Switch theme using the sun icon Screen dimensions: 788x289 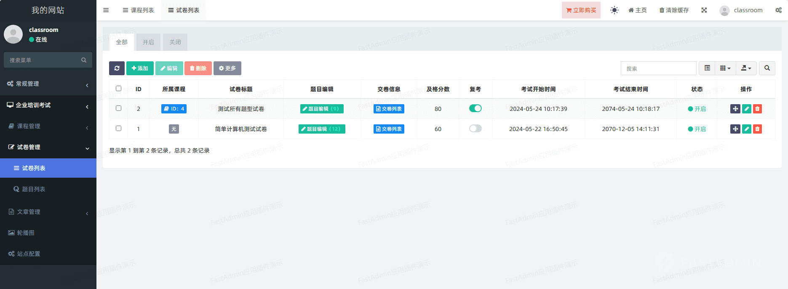(614, 10)
